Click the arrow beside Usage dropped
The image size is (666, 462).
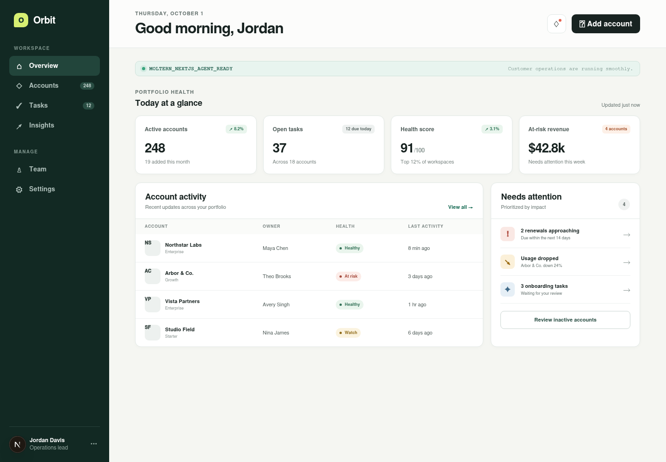point(627,262)
